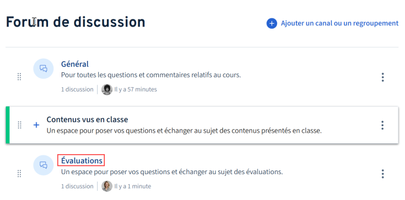Click the Évaluations channel chat bubble icon
Image resolution: width=405 pixels, height=200 pixels.
[x=43, y=165]
